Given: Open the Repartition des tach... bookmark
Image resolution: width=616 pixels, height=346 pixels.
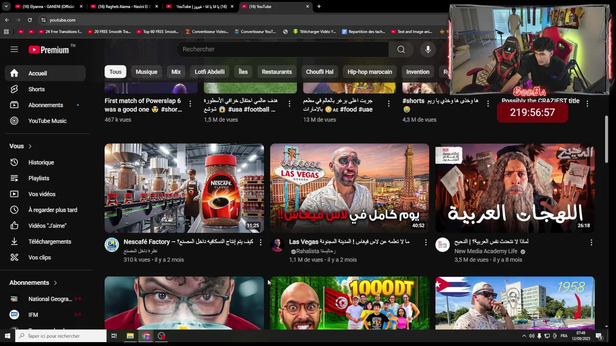Looking at the screenshot, I should point(363,32).
